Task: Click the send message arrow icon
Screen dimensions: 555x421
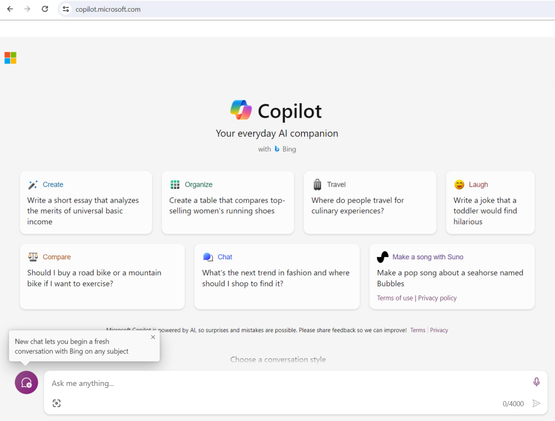Action: tap(536, 404)
